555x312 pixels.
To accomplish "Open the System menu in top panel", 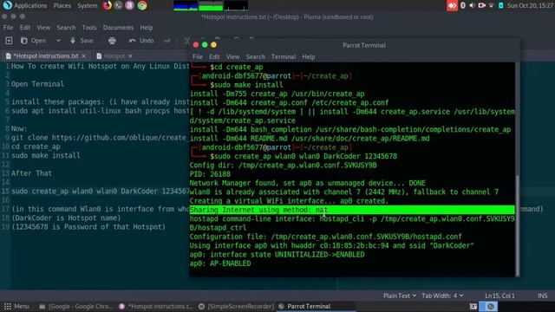I will point(87,6).
